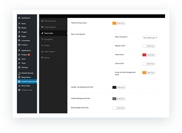Image resolution: width=182 pixels, height=133 pixels.
Task: Click the Users person icon
Action: click(x=19, y=59)
